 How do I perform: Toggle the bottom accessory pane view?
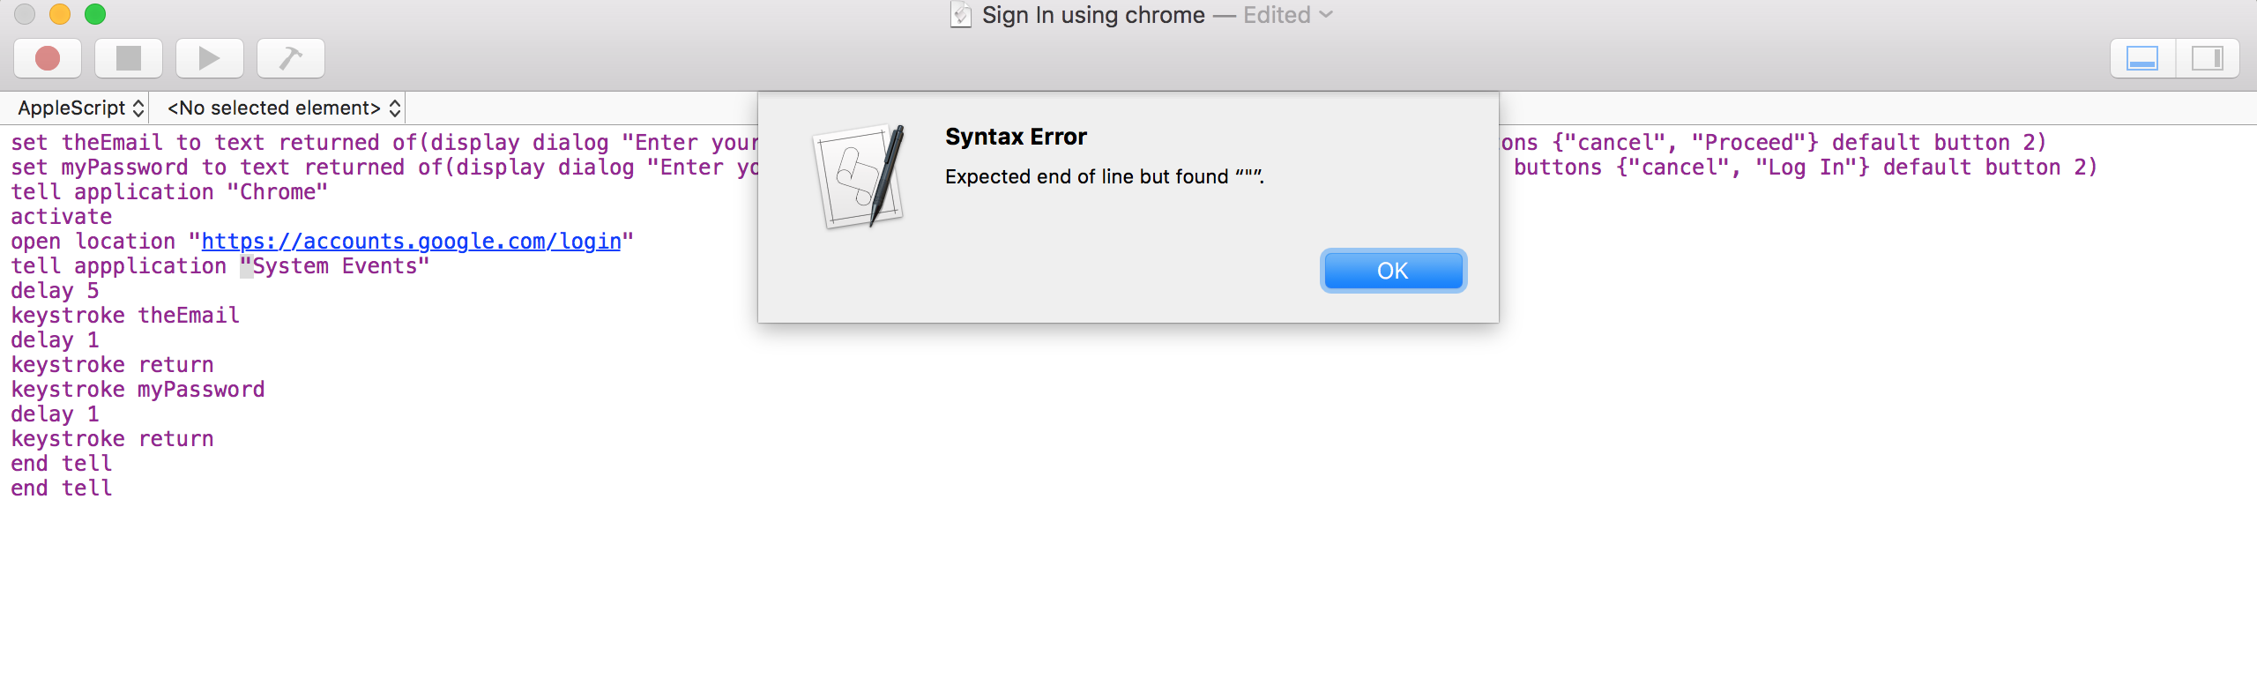(x=2142, y=58)
